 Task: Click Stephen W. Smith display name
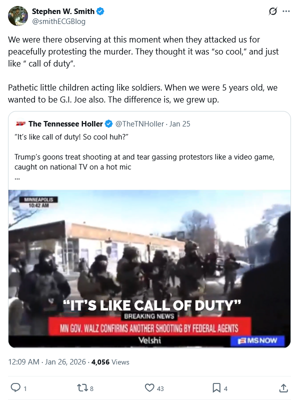63,11
